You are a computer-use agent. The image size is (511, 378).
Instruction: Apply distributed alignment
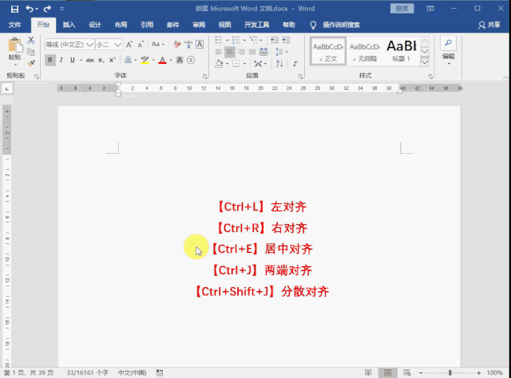[263, 52]
